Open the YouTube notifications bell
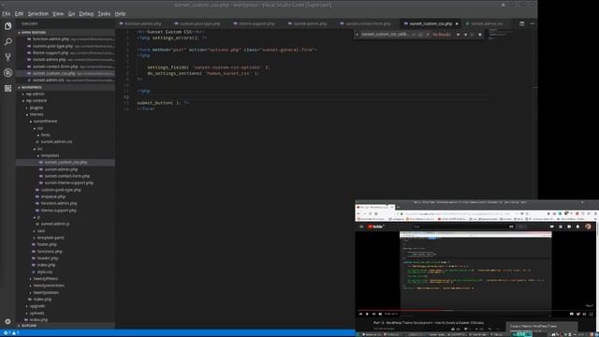The width and height of the screenshot is (599, 337). point(577,227)
